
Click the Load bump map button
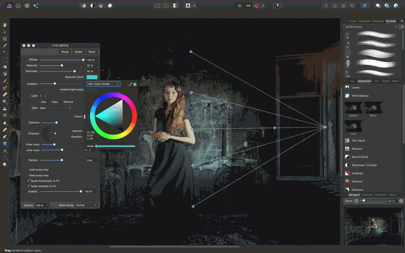coord(39,169)
